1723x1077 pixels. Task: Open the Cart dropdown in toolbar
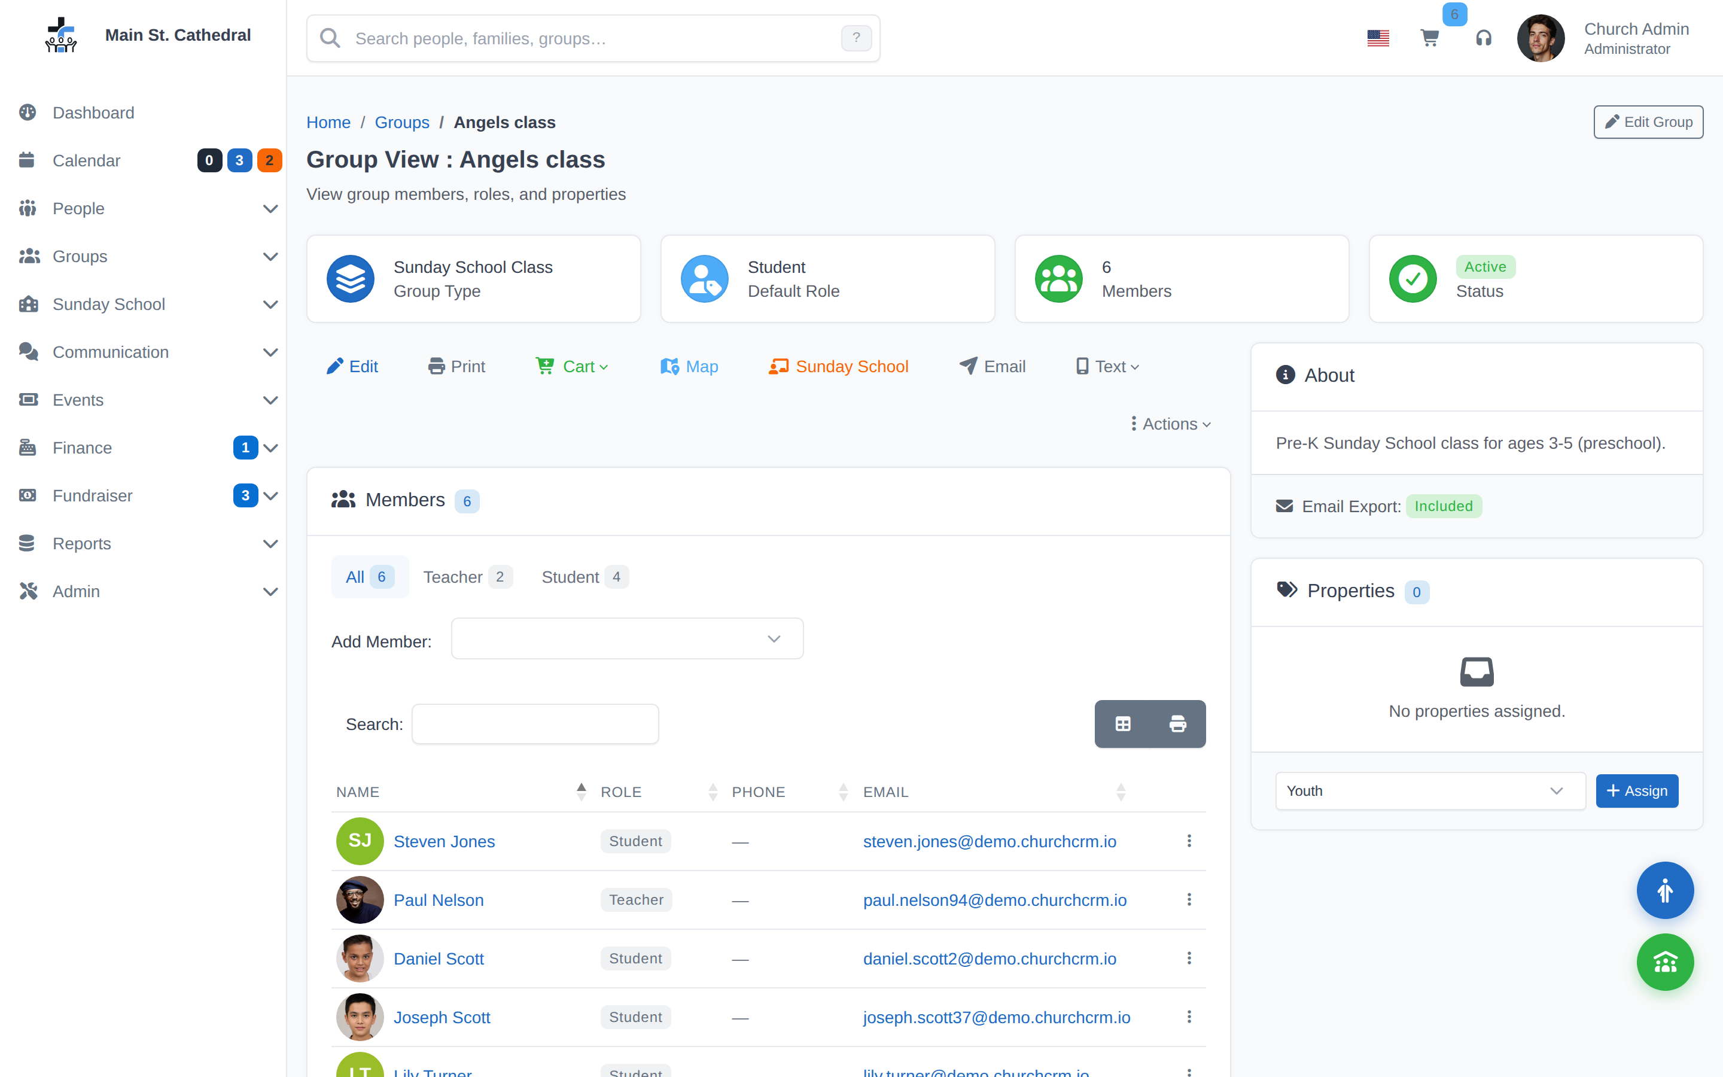point(573,366)
